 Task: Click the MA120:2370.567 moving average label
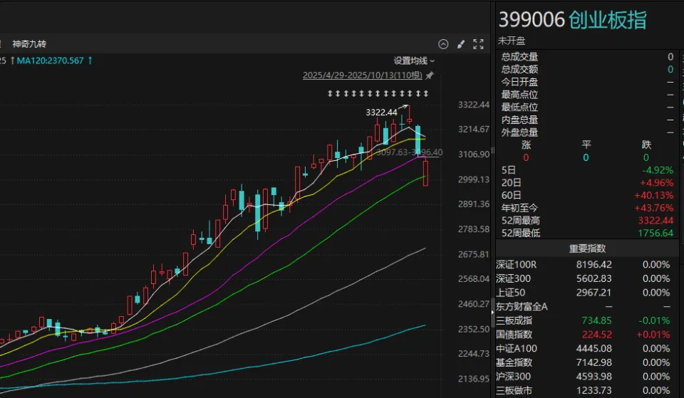tap(50, 61)
